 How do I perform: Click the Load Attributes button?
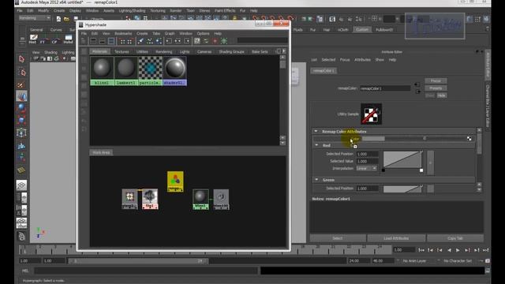(396, 238)
